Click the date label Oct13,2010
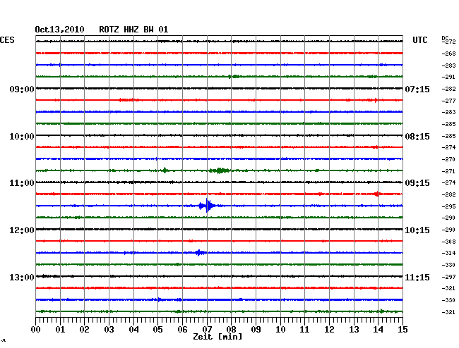 [59, 30]
